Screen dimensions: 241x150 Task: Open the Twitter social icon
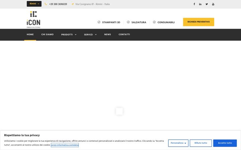point(207,4)
